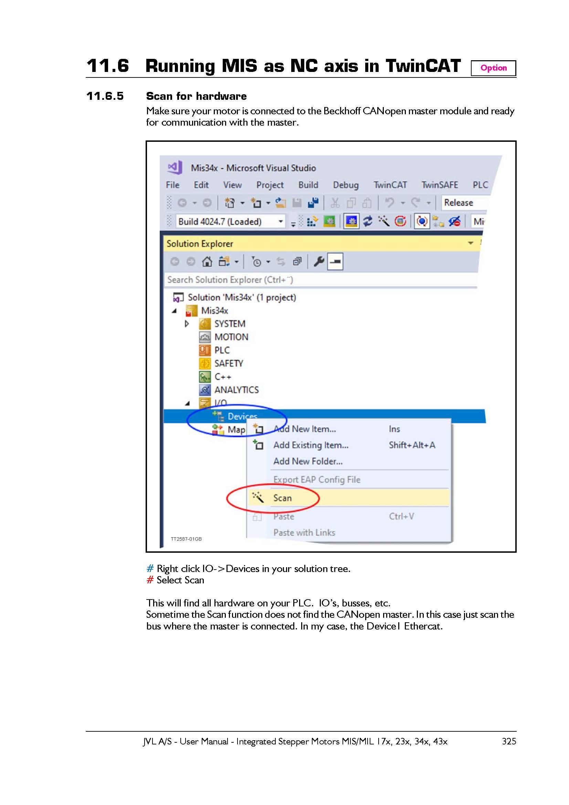569x805 pixels.
Task: Click the toolbar Paste clipboard icon
Action: click(367, 203)
